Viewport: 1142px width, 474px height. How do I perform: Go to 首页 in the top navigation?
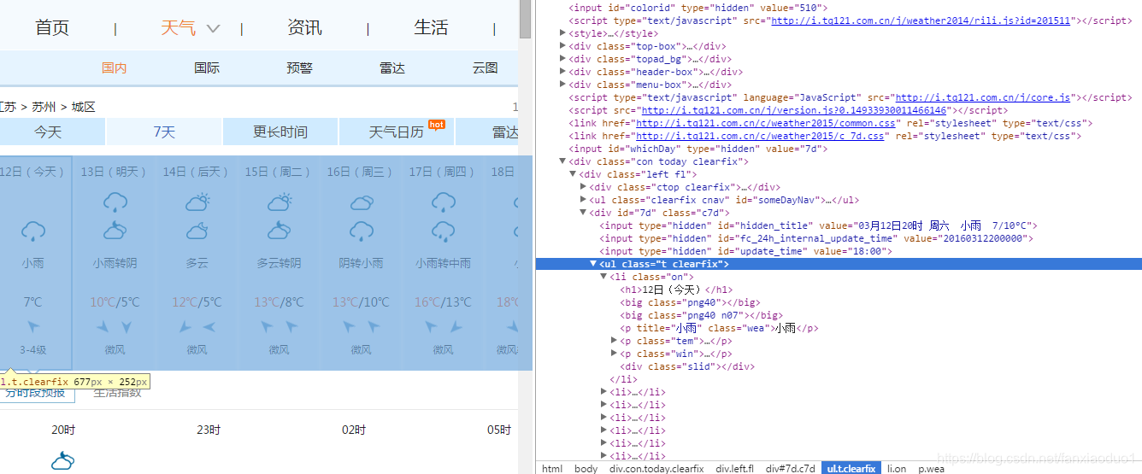coord(52,28)
